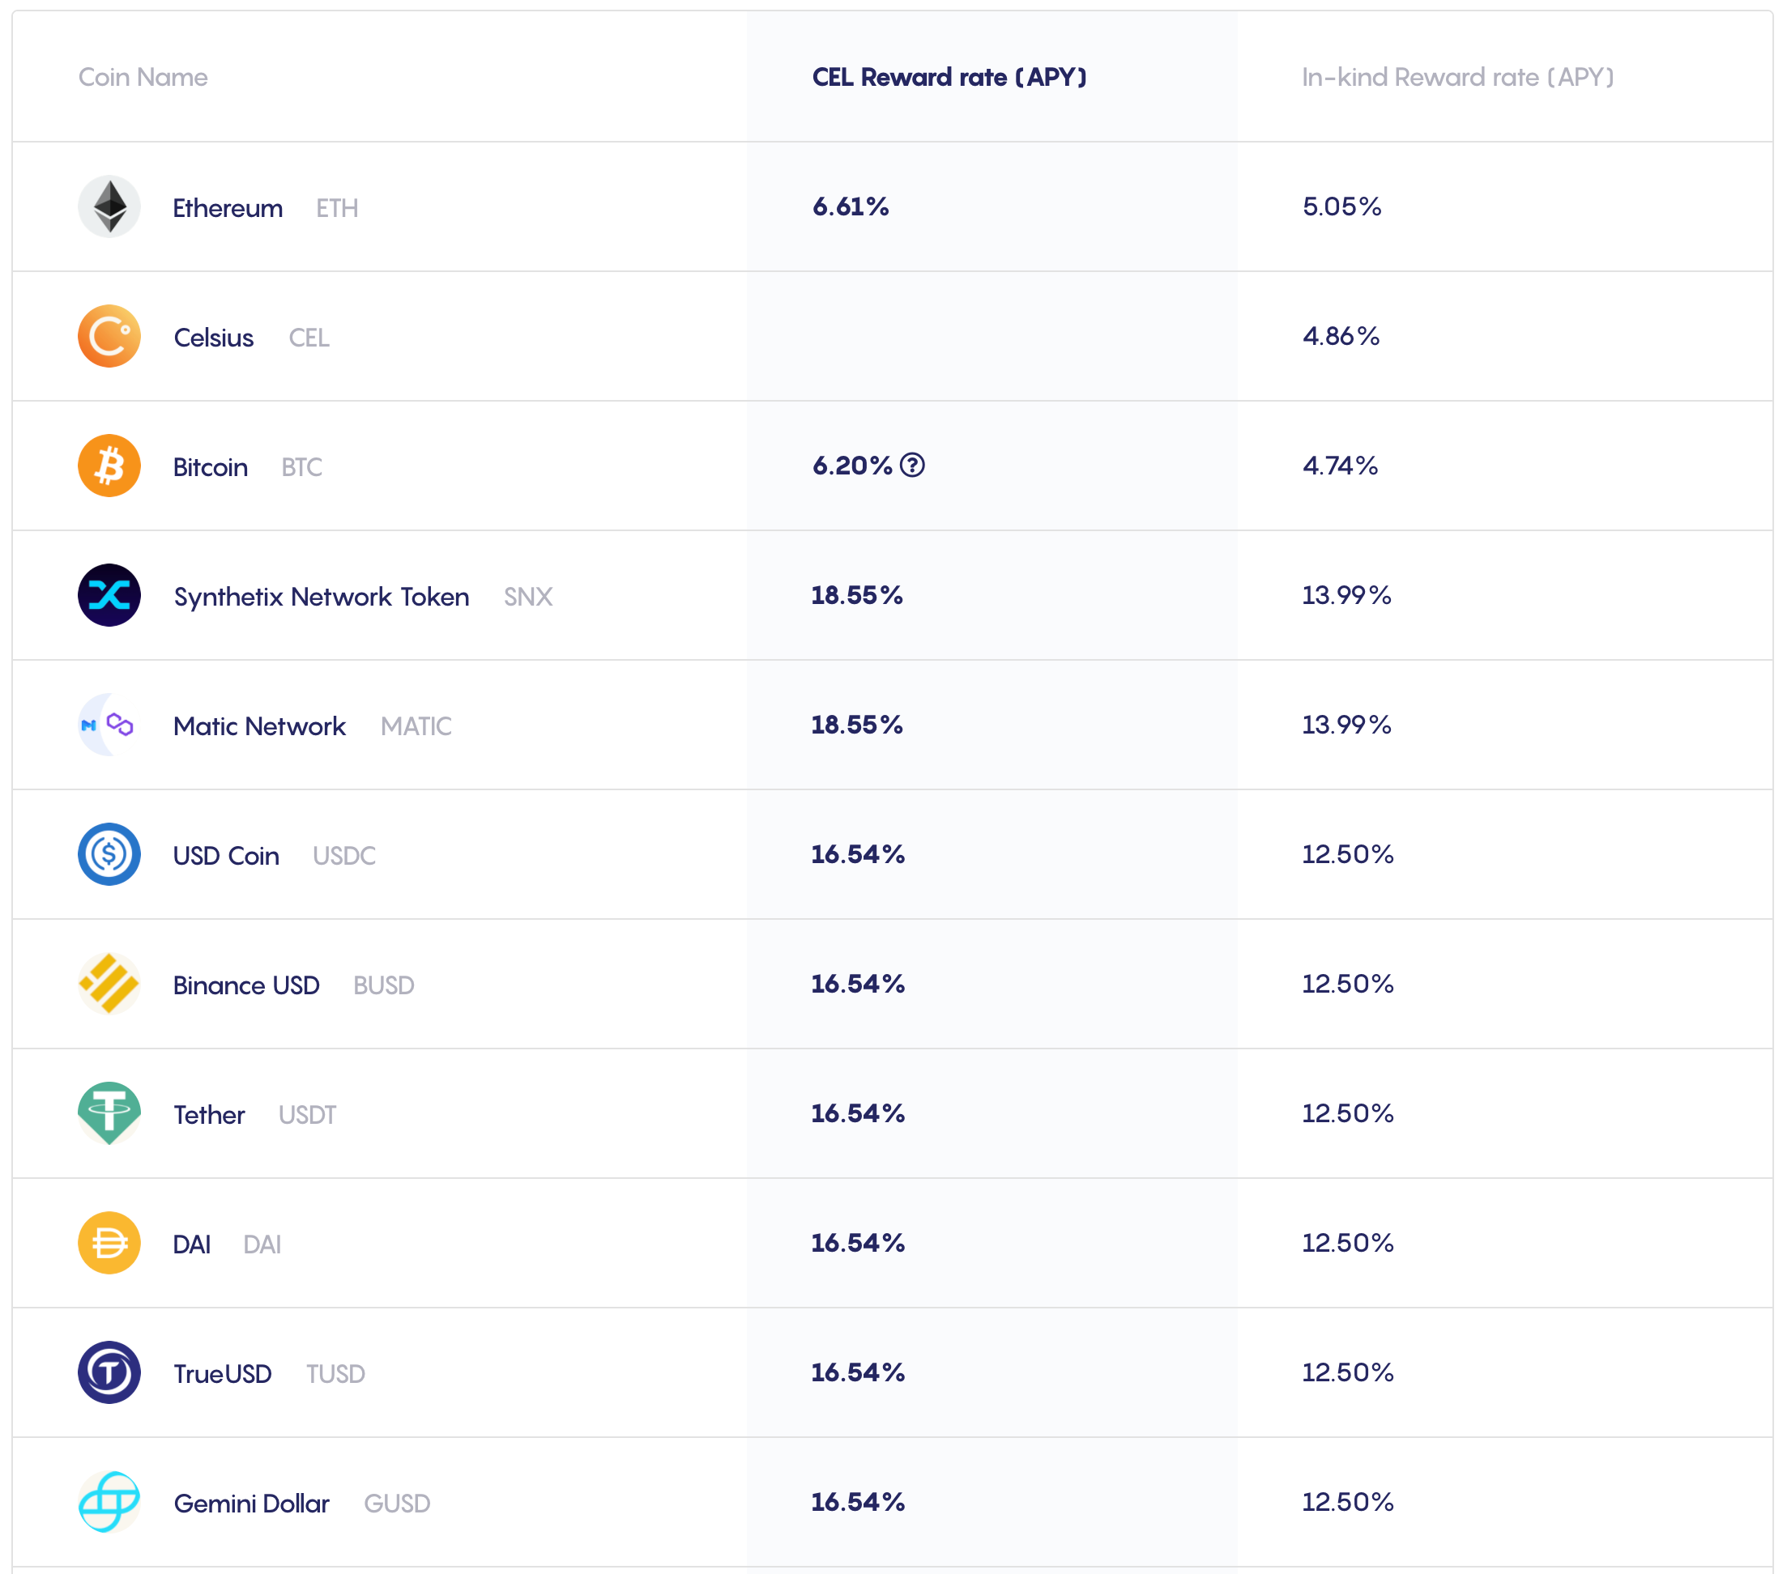Click the 18.55% CEL rate for SNX

[x=856, y=595]
